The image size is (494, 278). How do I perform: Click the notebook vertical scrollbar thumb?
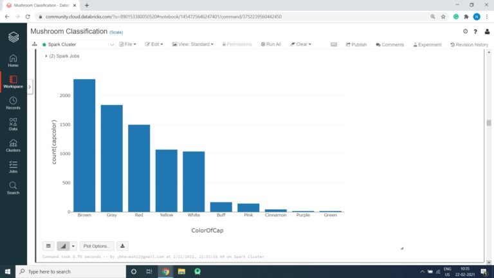tap(489, 123)
